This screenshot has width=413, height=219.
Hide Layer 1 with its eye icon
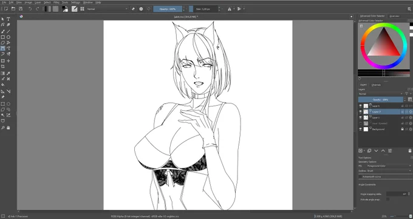pos(360,117)
